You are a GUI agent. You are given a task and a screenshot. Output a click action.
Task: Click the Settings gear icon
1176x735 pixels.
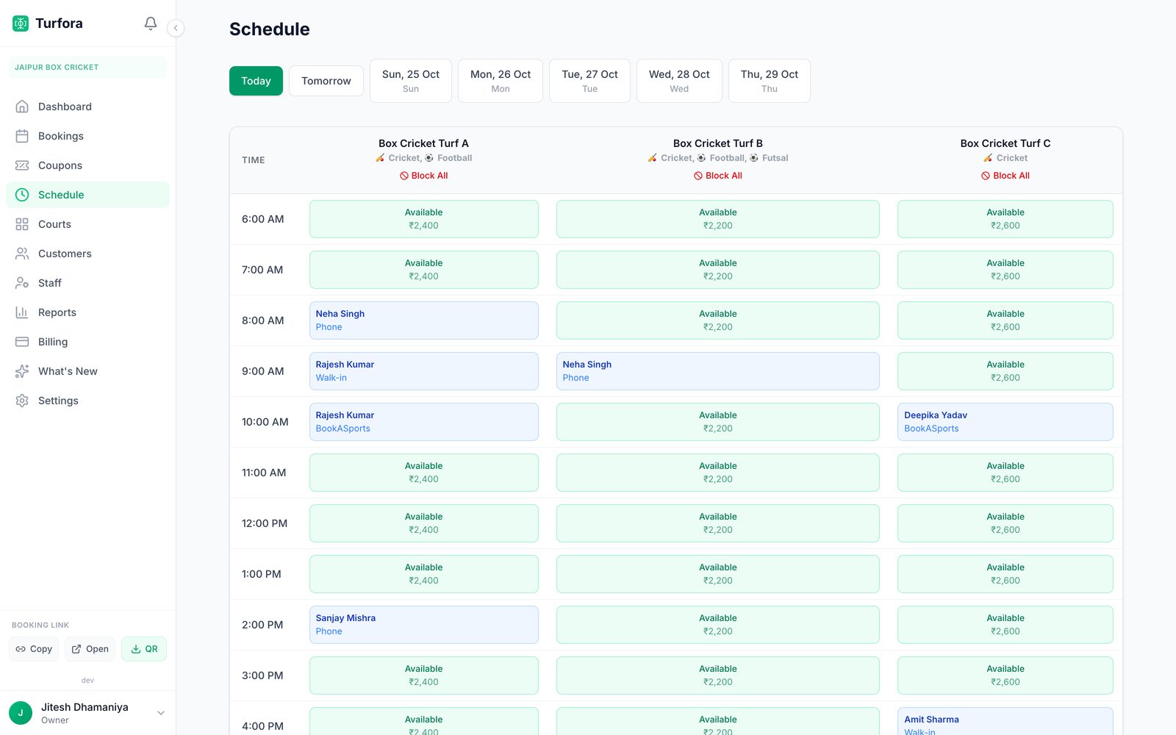click(22, 401)
